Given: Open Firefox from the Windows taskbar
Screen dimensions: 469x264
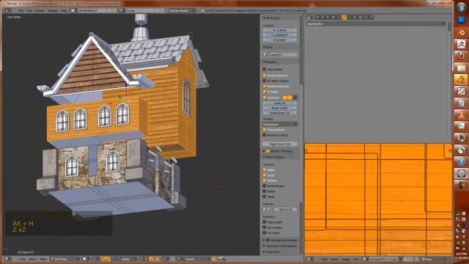Looking at the screenshot, I should pyautogui.click(x=461, y=56).
